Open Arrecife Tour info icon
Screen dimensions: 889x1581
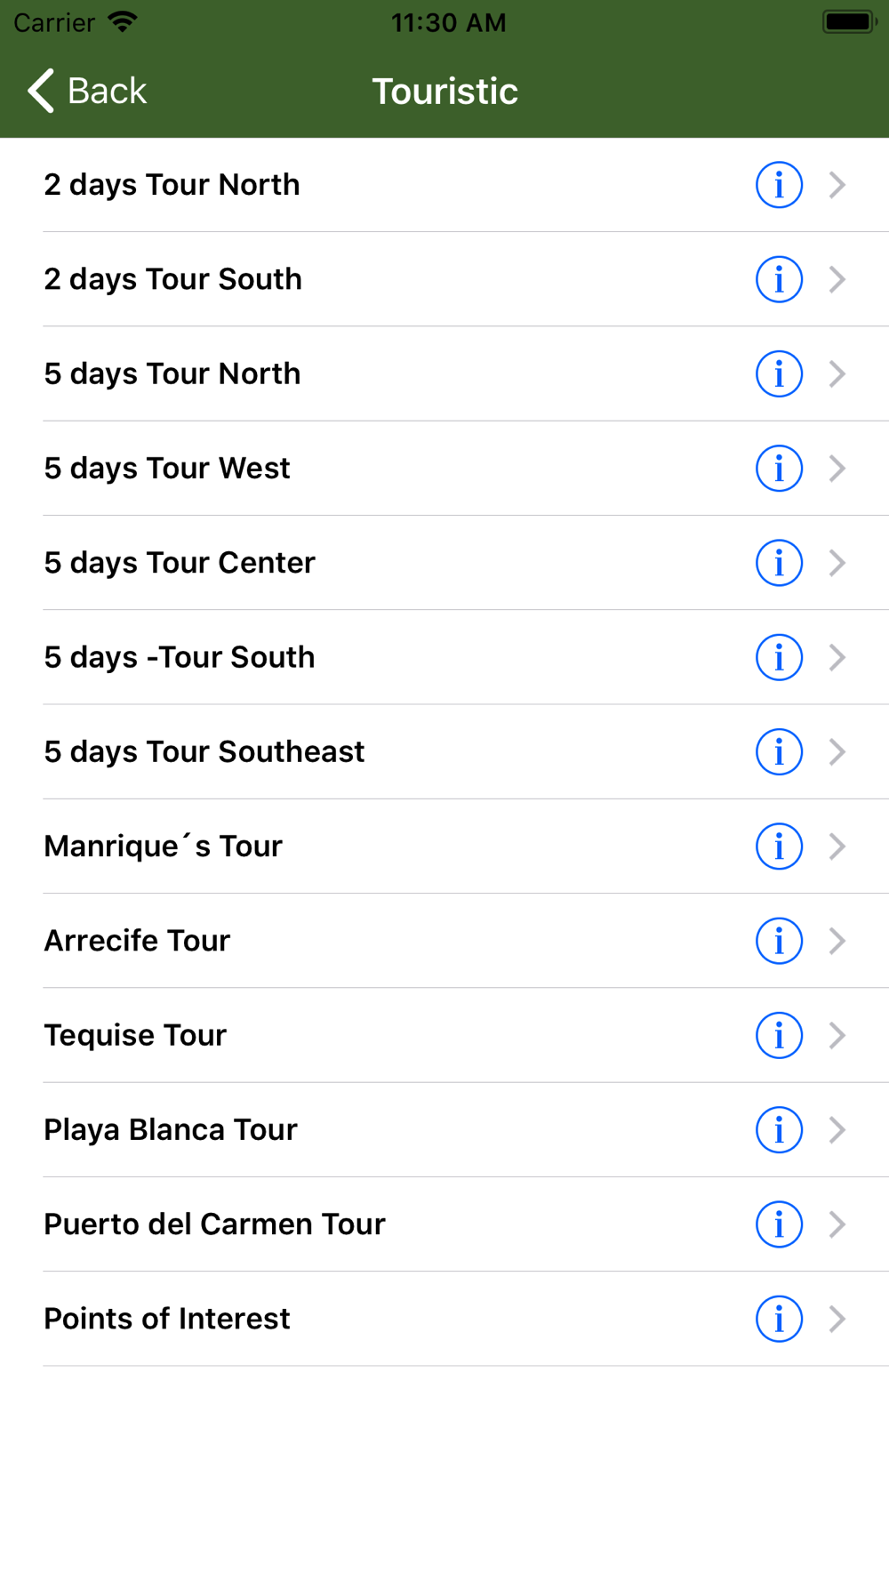pos(779,941)
